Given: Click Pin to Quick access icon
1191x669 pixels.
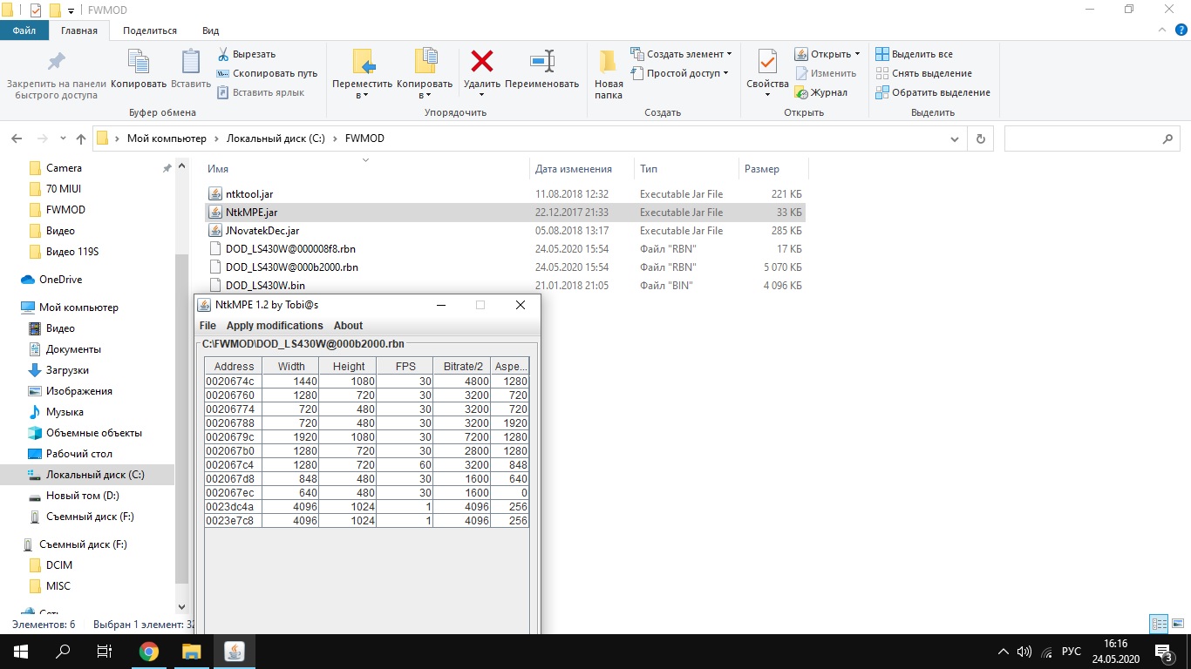Looking at the screenshot, I should [56, 62].
